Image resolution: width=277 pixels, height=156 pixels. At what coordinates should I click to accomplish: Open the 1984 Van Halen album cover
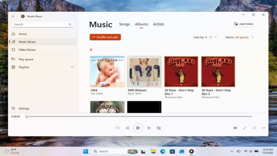pyautogui.click(x=107, y=72)
